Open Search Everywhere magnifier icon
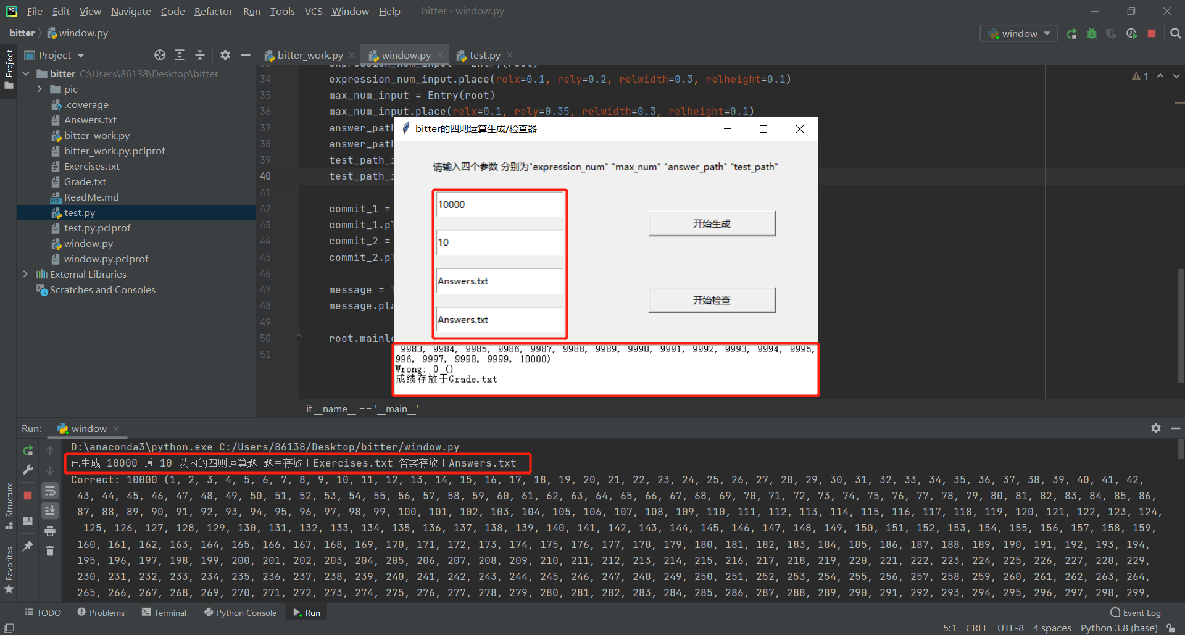 [1175, 34]
